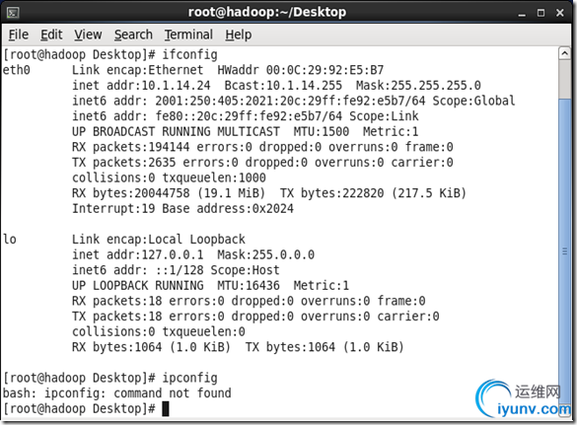
Task: Click the root@hadoop:~/Desktop title bar text
Action: [267, 12]
